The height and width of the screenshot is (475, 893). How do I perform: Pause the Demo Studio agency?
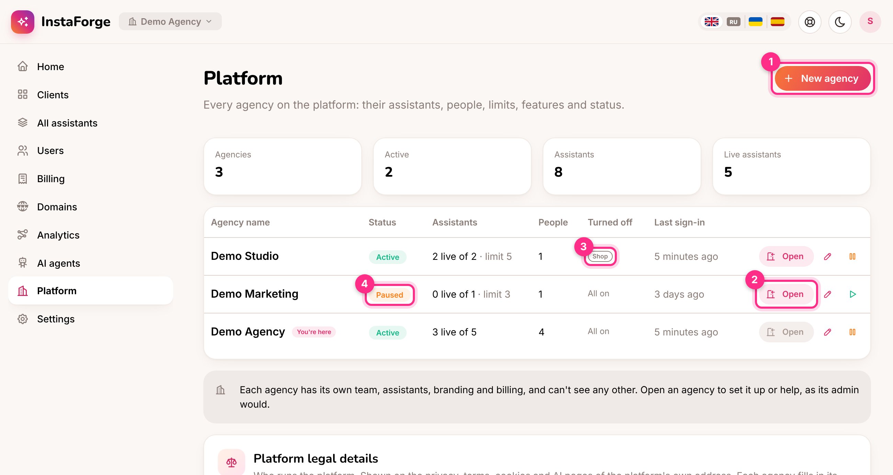(x=852, y=256)
